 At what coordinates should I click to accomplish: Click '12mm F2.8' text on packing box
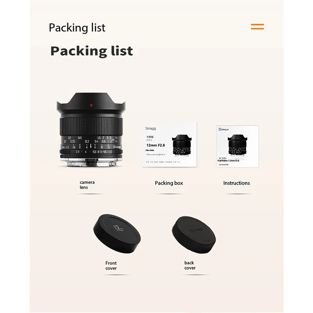coord(156,145)
